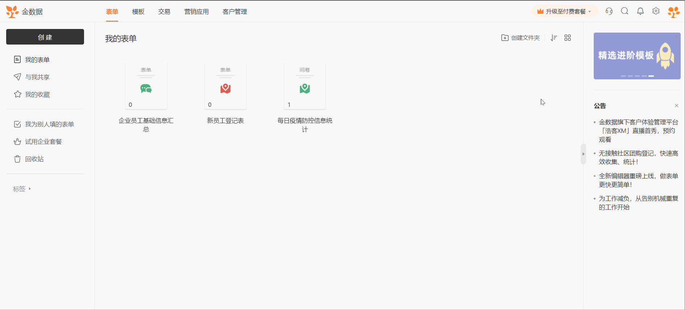
Task: Click 创建文件夹 button
Action: click(x=521, y=38)
